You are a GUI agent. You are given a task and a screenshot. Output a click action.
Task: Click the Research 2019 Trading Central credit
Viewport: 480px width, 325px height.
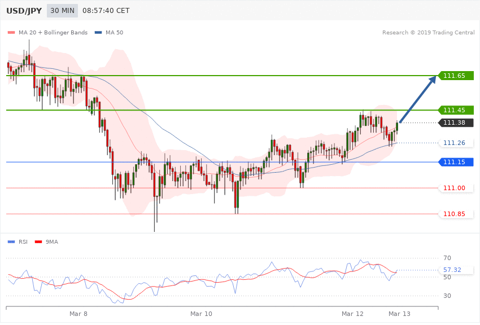428,32
